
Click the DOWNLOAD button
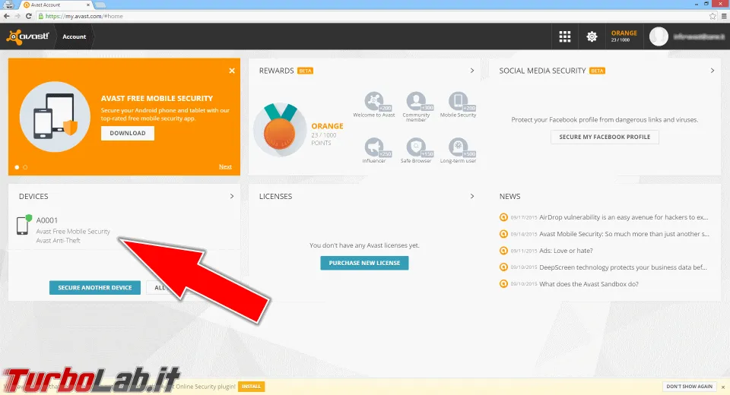128,133
